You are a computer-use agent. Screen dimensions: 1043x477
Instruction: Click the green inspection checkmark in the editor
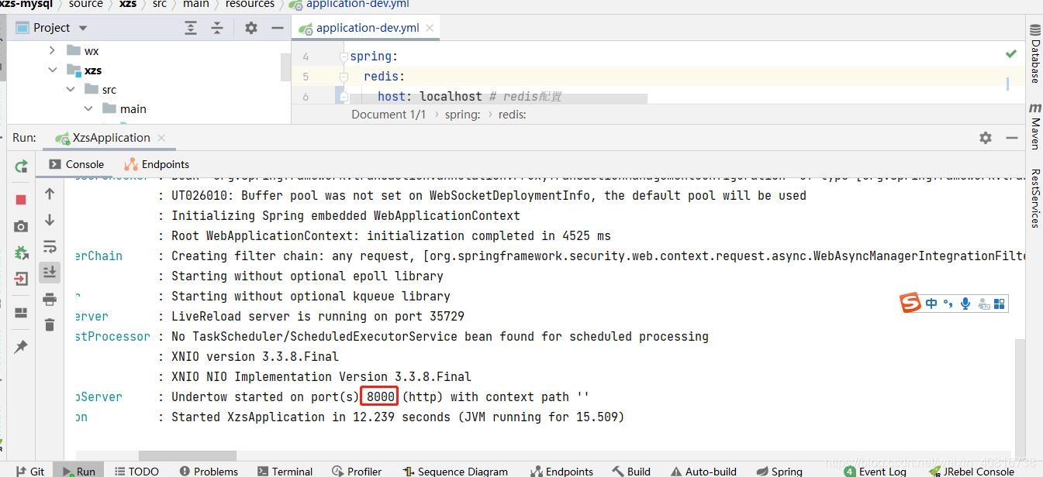pyautogui.click(x=1010, y=54)
